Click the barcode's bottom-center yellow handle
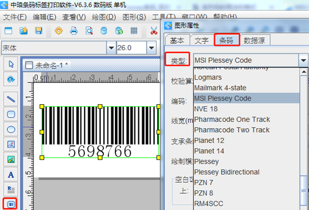 100,158
